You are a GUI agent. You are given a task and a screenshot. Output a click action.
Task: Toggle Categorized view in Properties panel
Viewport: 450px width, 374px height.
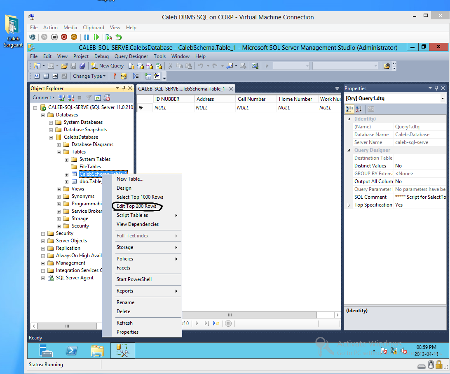click(349, 109)
